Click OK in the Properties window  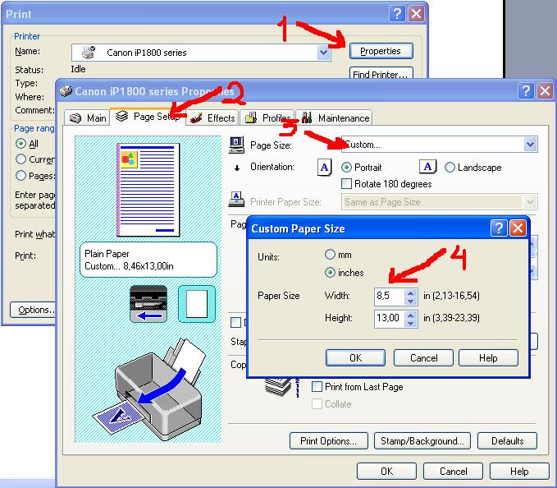point(386,472)
